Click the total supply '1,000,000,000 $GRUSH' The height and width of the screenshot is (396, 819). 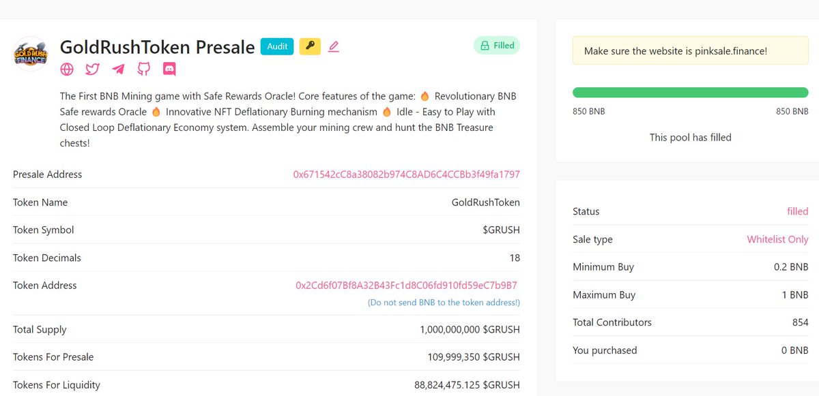pyautogui.click(x=470, y=330)
